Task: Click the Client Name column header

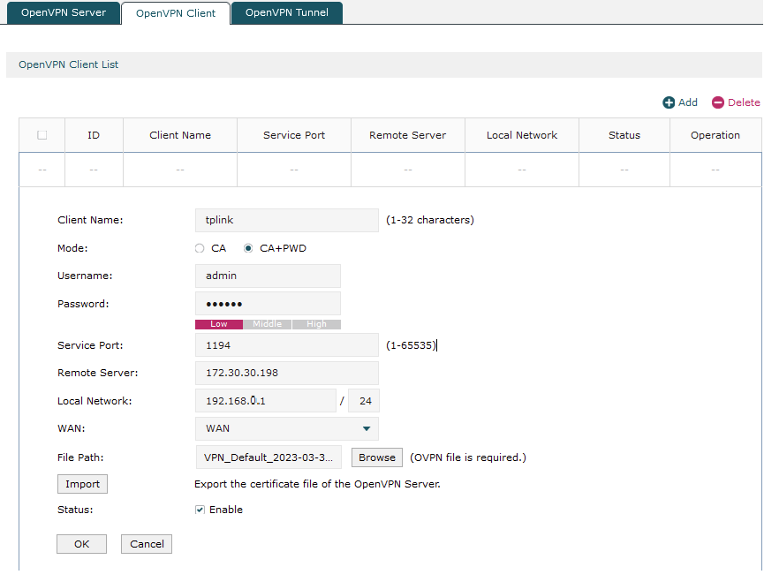Action: 180,135
